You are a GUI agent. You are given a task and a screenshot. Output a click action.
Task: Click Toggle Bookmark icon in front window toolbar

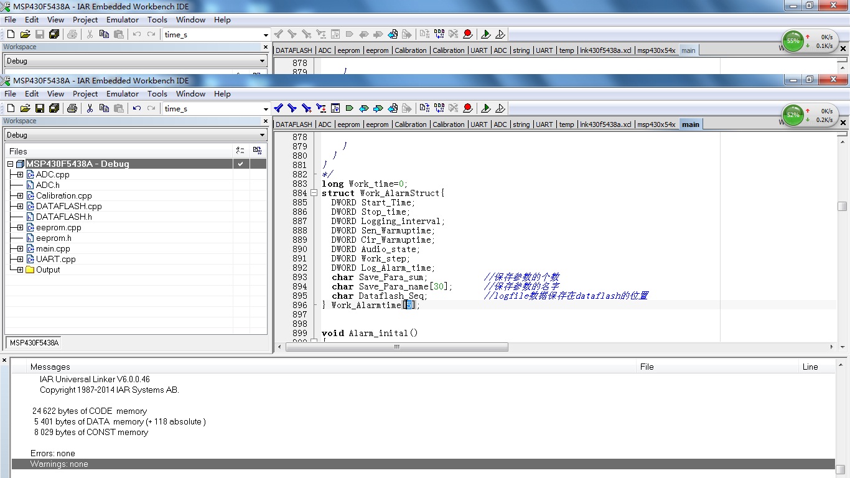pos(349,108)
